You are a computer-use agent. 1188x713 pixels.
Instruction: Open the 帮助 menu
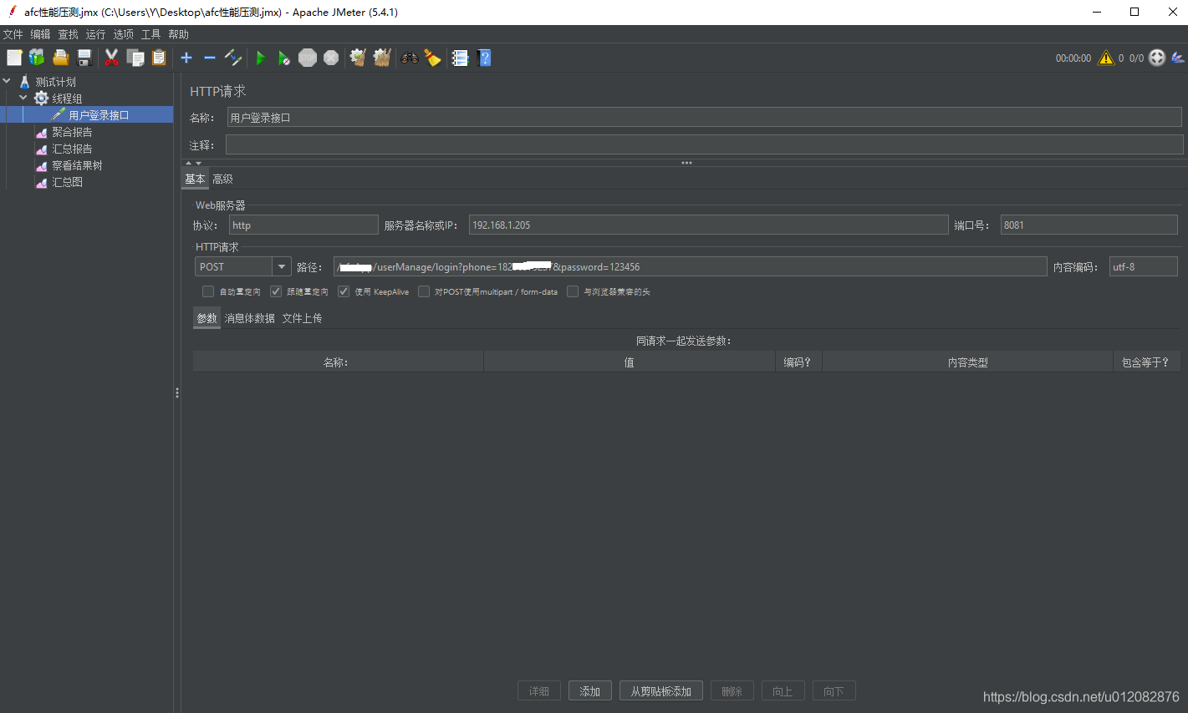[x=178, y=34]
